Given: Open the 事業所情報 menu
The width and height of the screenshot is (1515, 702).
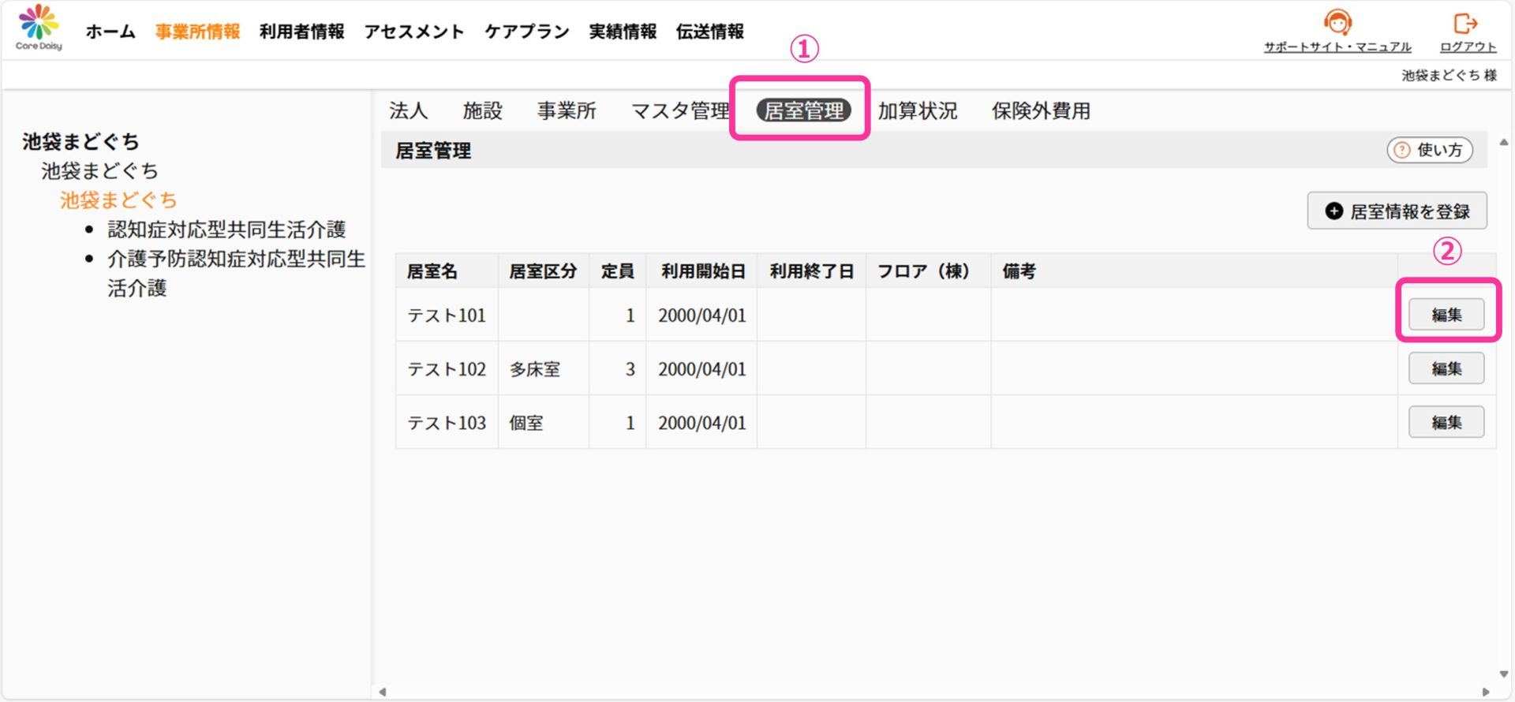Looking at the screenshot, I should pyautogui.click(x=197, y=32).
